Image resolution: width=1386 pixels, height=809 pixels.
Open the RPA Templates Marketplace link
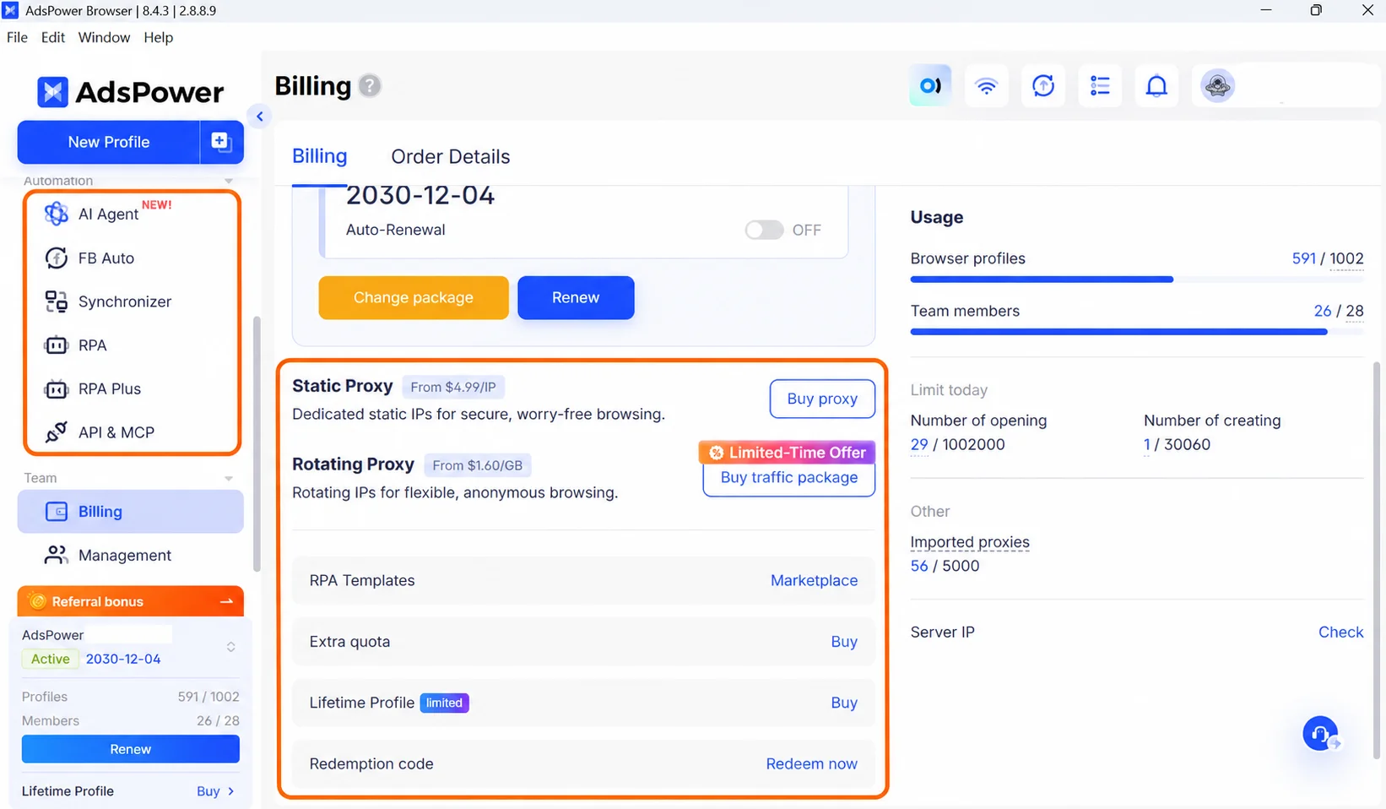point(814,580)
